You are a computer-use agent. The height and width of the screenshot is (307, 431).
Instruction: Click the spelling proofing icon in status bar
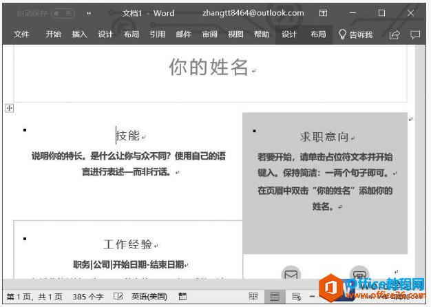118,297
